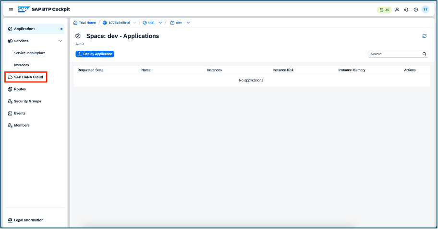Open the hamburger navigation menu
438x229 pixels.
(11, 10)
